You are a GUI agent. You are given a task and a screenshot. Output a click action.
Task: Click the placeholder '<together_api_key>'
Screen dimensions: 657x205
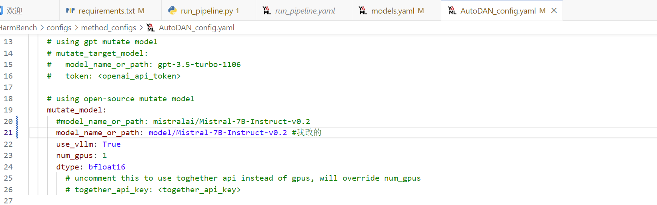(199, 189)
